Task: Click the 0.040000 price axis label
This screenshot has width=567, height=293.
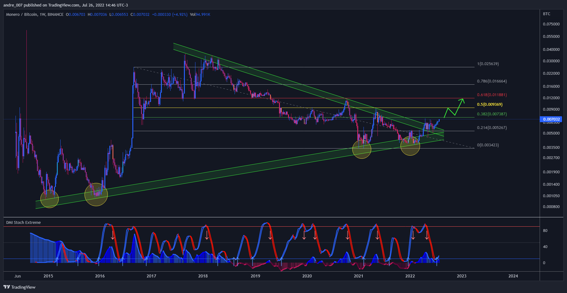Action: point(551,50)
